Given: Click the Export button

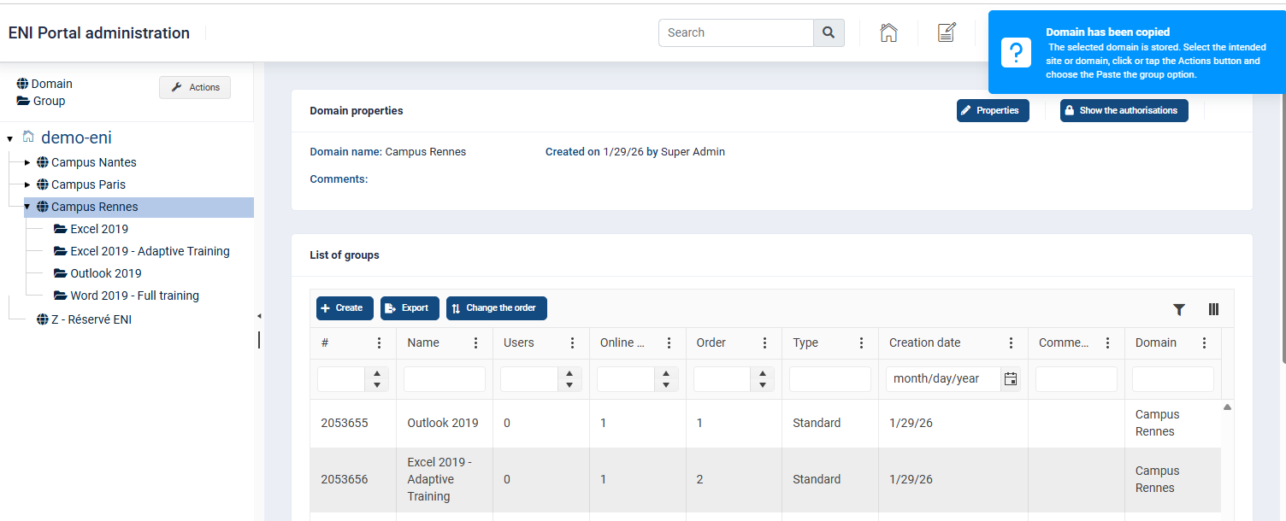Looking at the screenshot, I should [410, 308].
